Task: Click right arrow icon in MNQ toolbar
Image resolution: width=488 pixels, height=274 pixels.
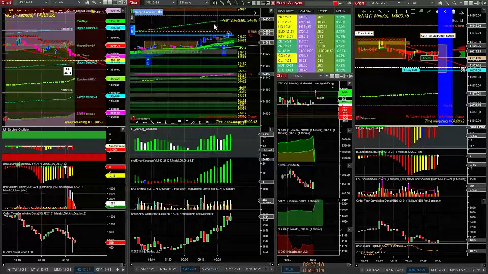Action: click(x=461, y=13)
